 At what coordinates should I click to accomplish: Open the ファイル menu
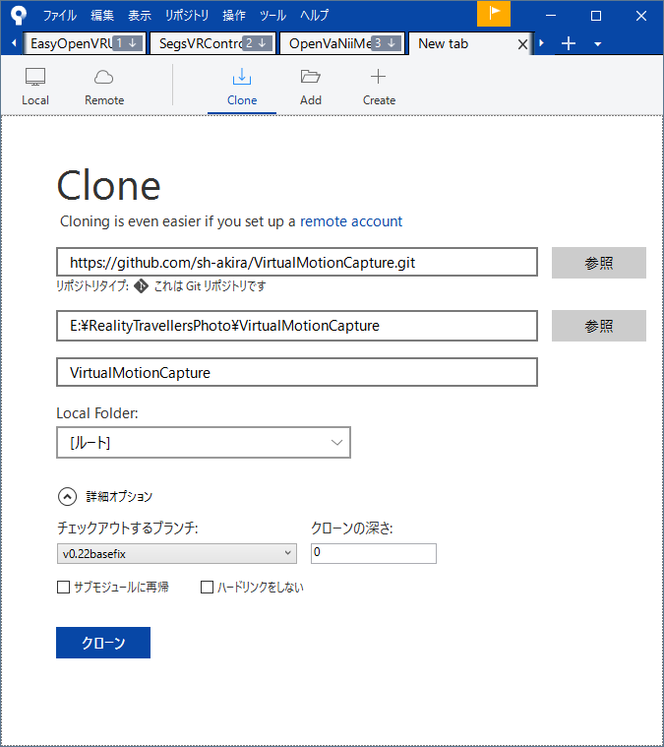60,15
